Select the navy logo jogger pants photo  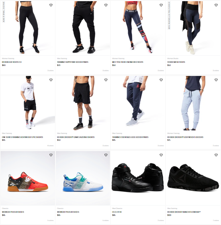click(138, 103)
